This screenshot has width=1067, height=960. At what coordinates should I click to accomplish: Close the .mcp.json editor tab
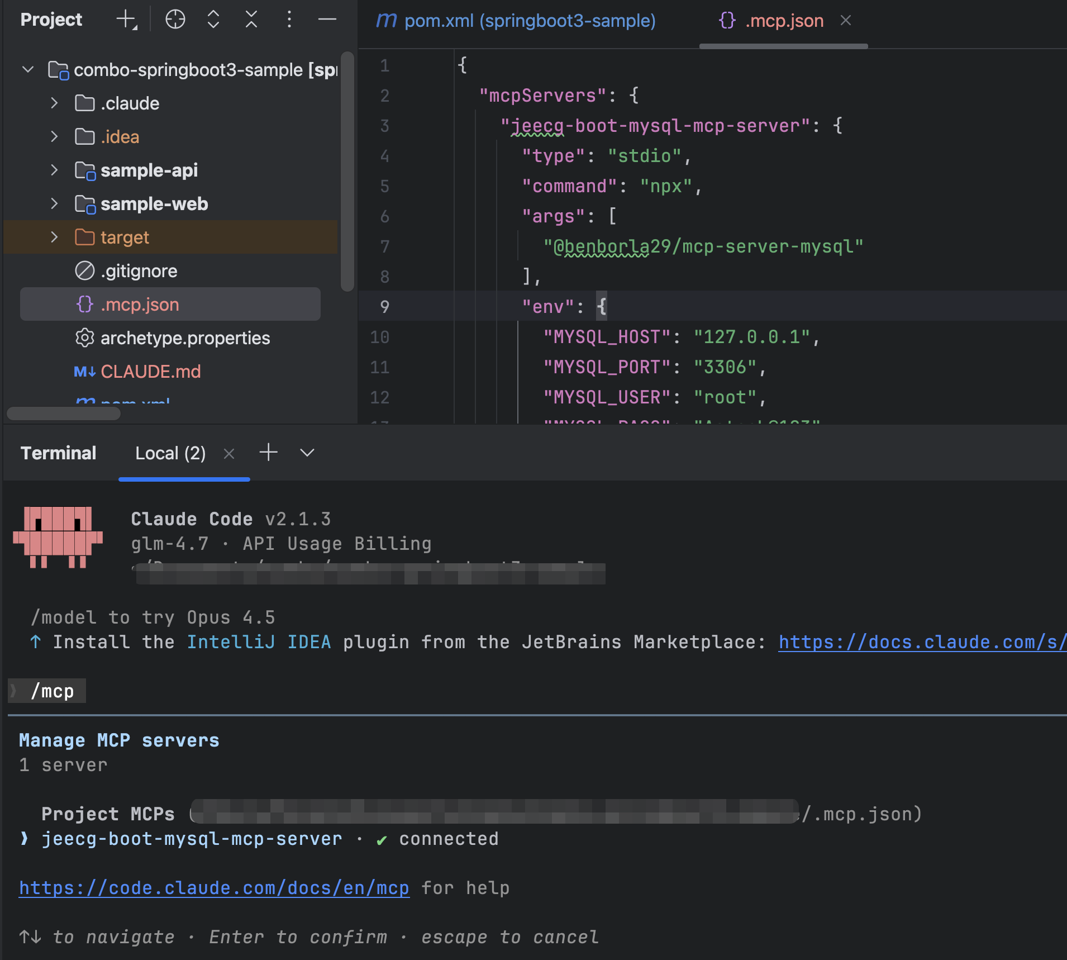click(846, 21)
